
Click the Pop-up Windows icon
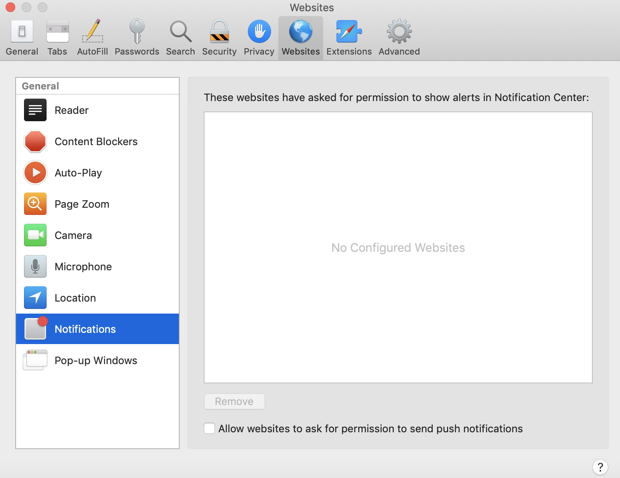coord(35,360)
